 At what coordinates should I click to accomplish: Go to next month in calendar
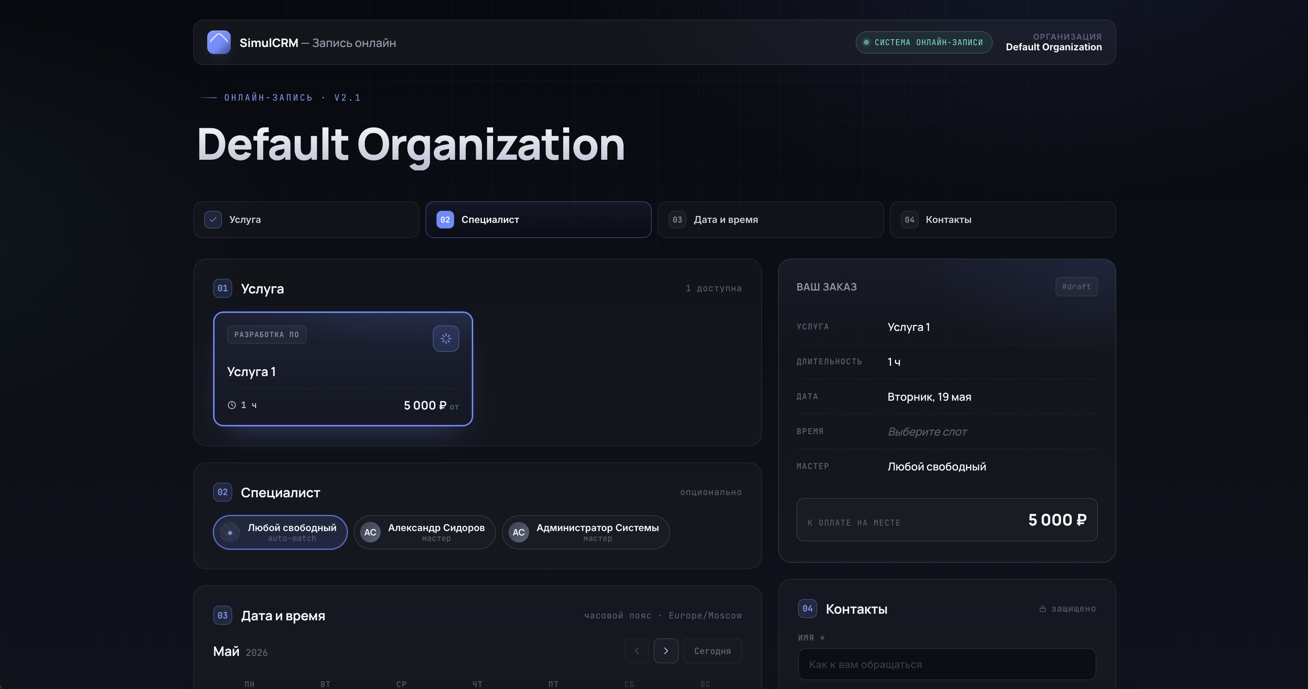666,651
